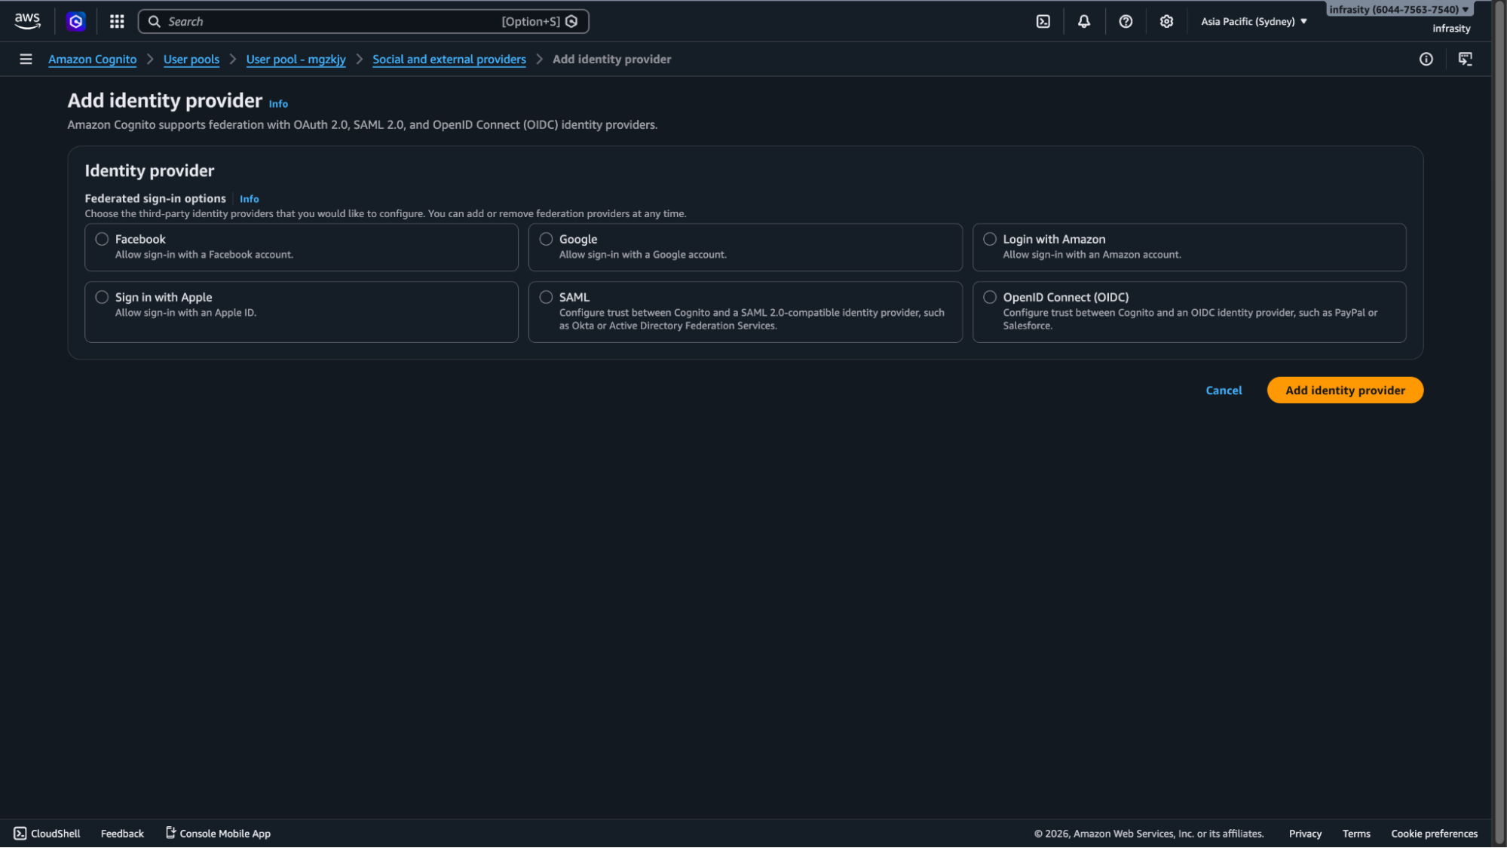Open the notifications bell
Screen dimensions: 1507x848
click(x=1083, y=21)
